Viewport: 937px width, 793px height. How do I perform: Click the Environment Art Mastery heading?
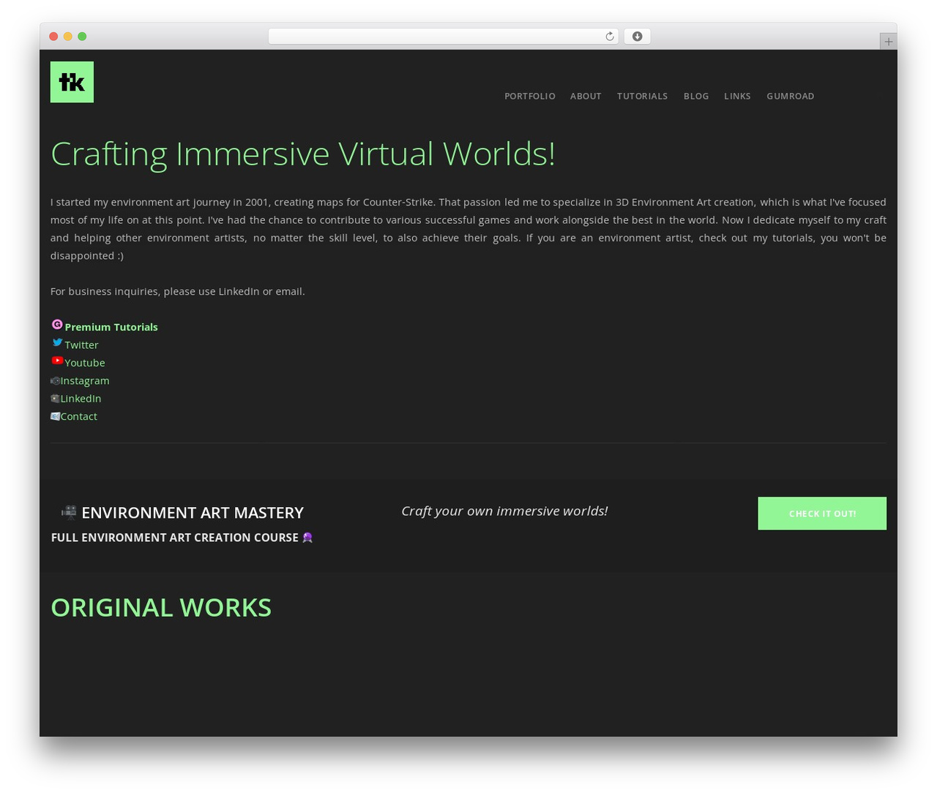coord(193,513)
